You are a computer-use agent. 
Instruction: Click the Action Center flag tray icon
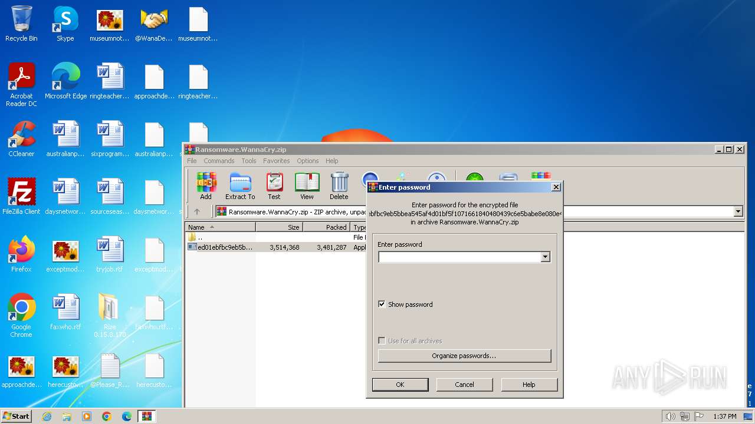(x=699, y=416)
